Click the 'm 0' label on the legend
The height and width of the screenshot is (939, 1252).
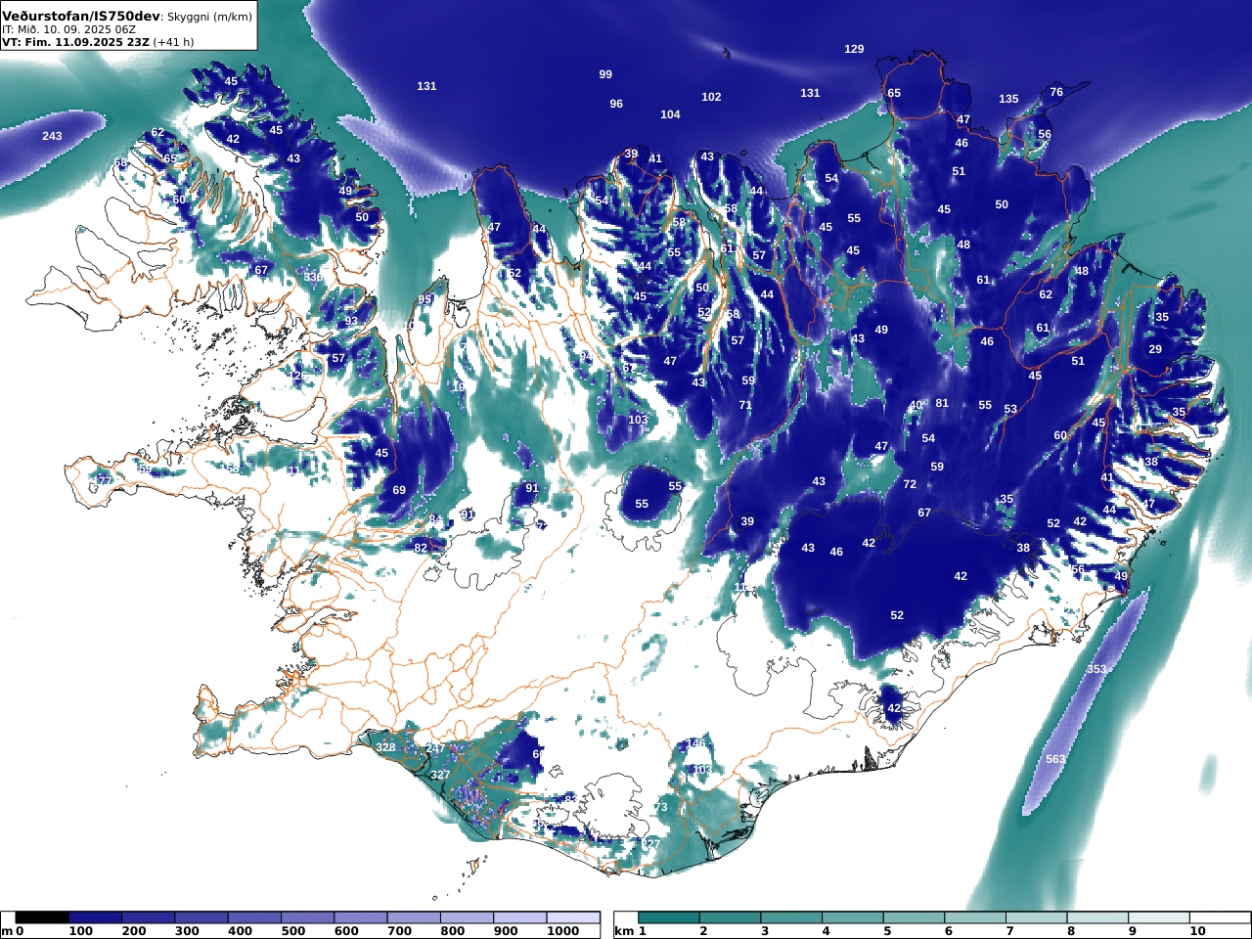point(13,931)
